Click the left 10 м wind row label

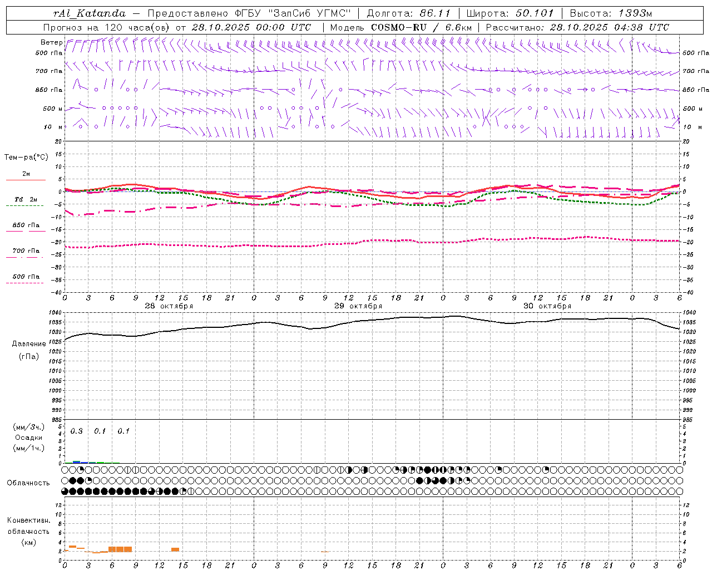tap(53, 127)
